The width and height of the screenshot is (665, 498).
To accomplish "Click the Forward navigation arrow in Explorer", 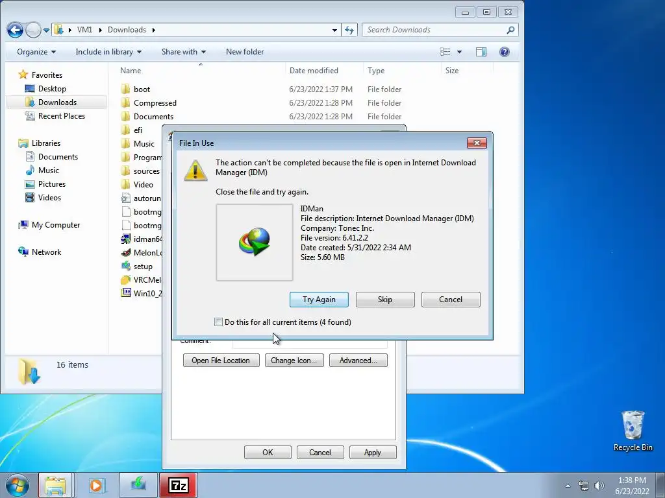I will pyautogui.click(x=34, y=30).
